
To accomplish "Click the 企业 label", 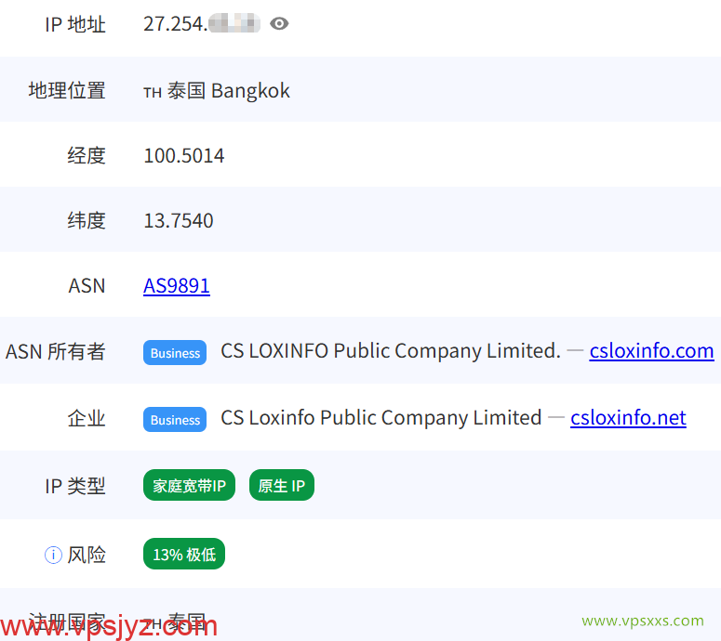I will [x=87, y=418].
